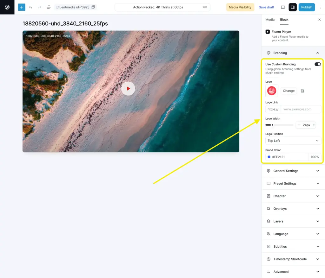
Task: Click the Save draft link
Action: 266,7
